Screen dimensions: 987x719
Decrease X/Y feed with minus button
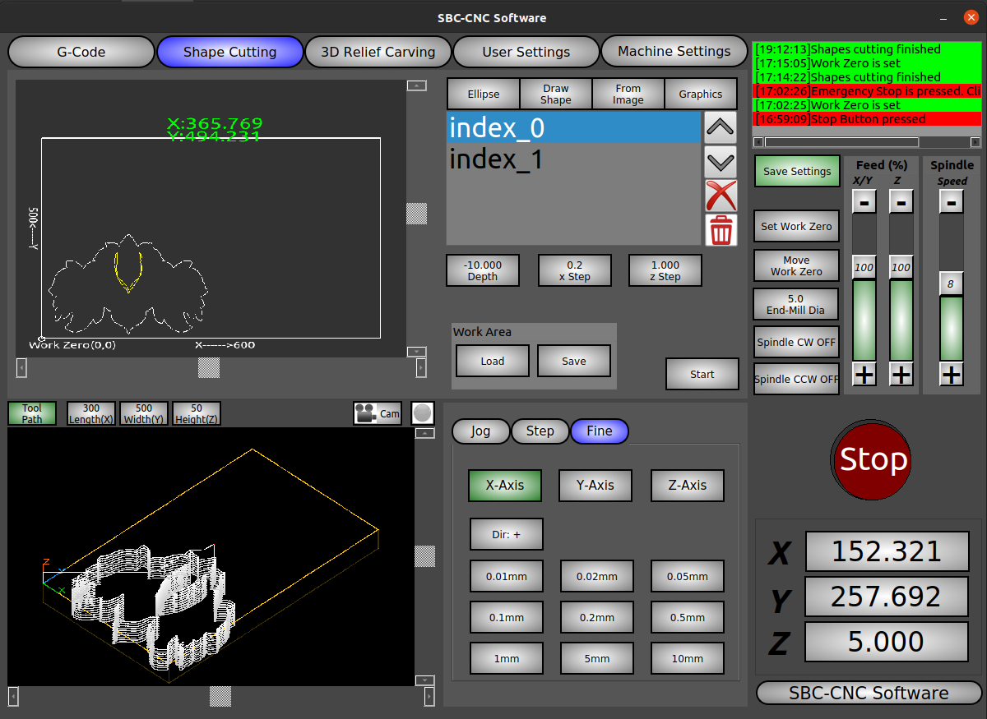click(x=864, y=201)
